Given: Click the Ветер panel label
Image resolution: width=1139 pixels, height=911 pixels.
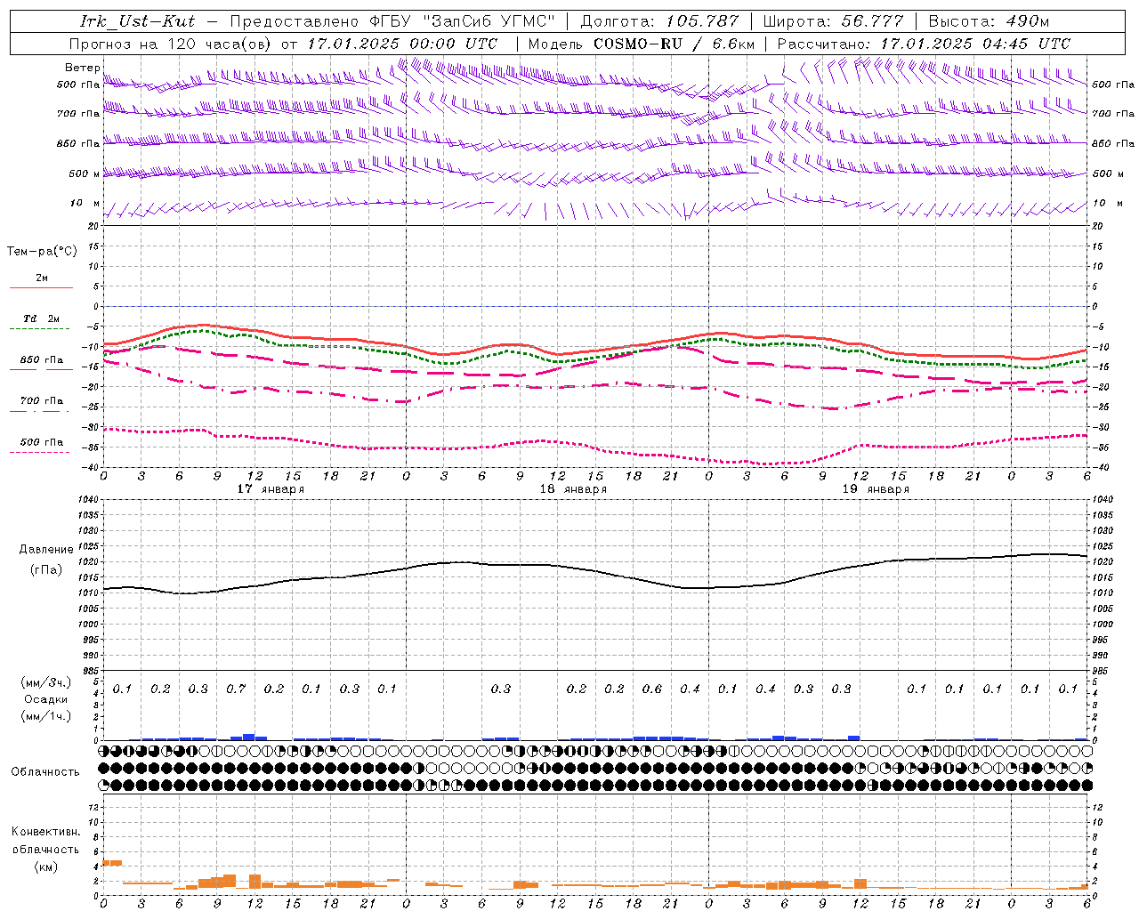Looking at the screenshot, I should (82, 68).
